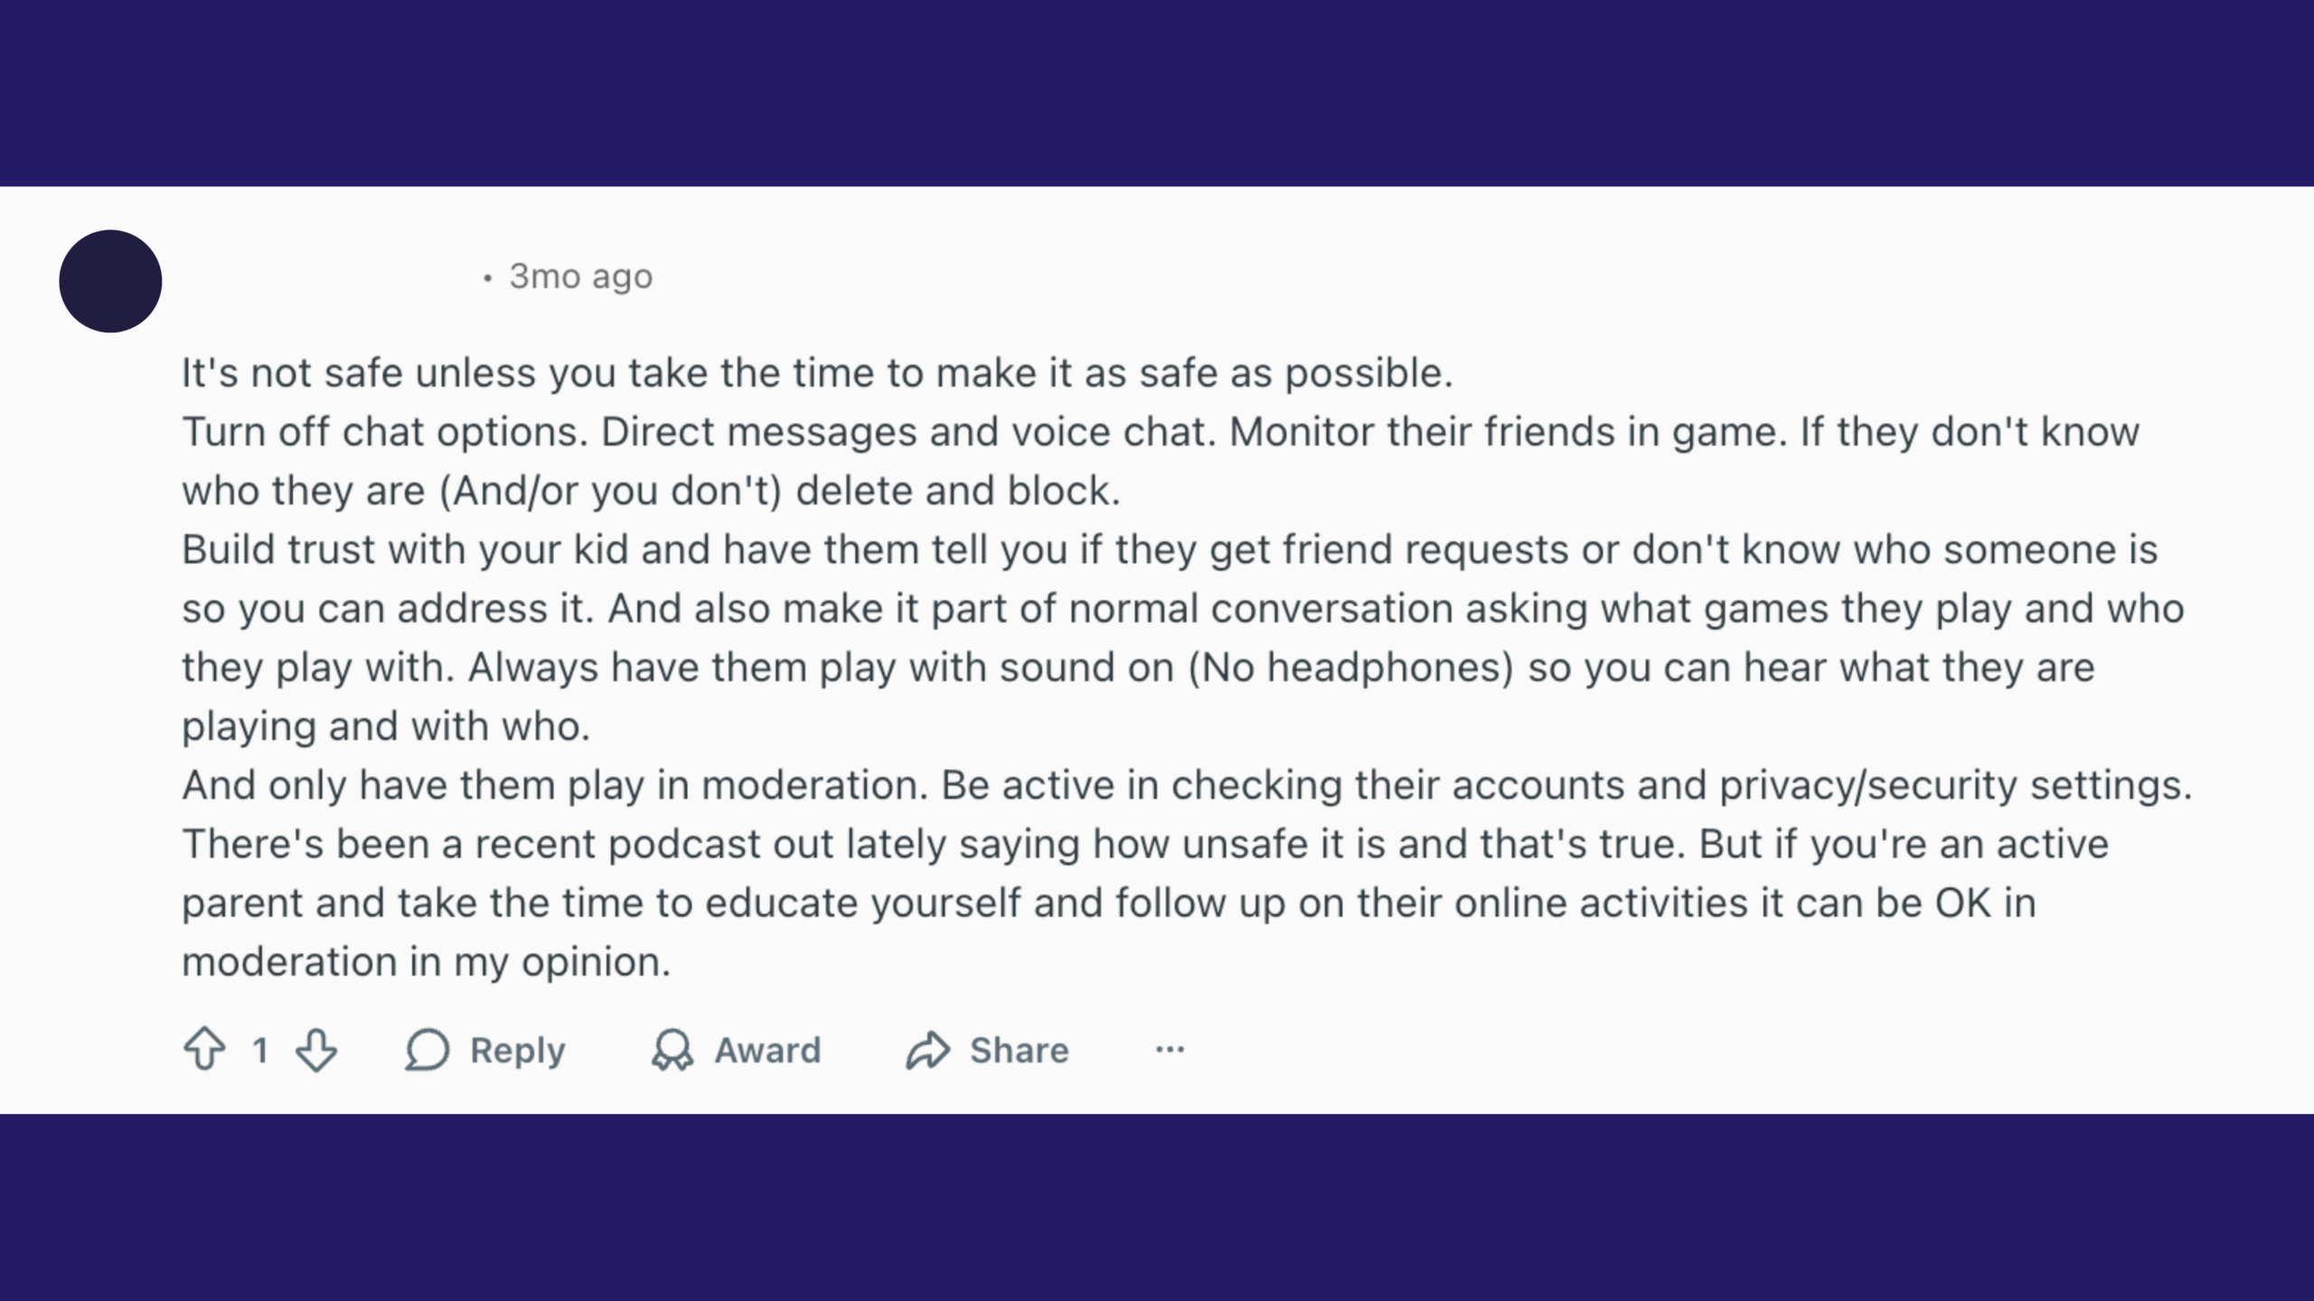Click the line "There's been a recent podcast"
The height and width of the screenshot is (1301, 2314).
point(1145,844)
